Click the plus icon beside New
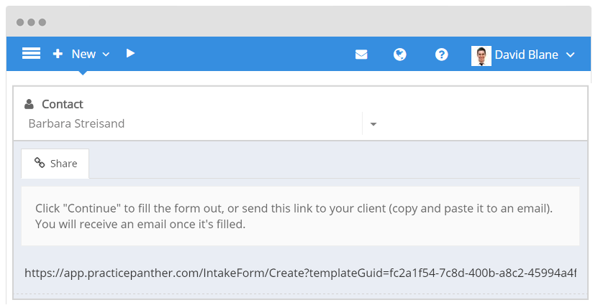This screenshot has width=598, height=305. (58, 54)
